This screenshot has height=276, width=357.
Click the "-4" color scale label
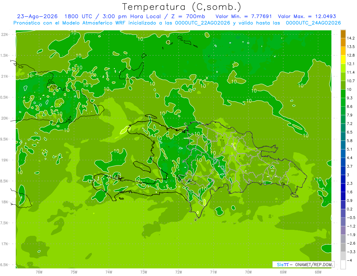[x=349, y=261]
